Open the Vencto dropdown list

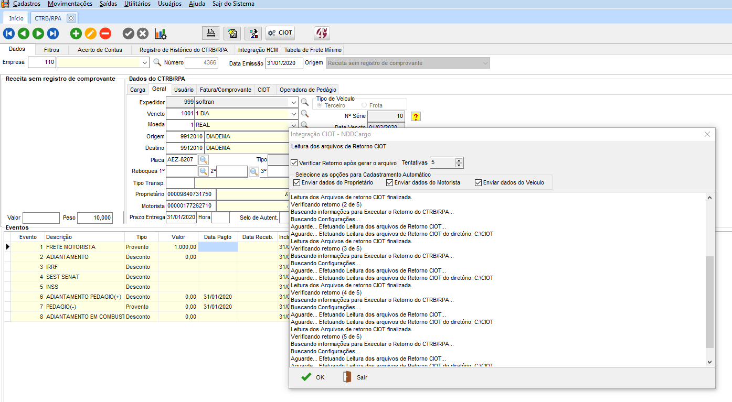294,114
